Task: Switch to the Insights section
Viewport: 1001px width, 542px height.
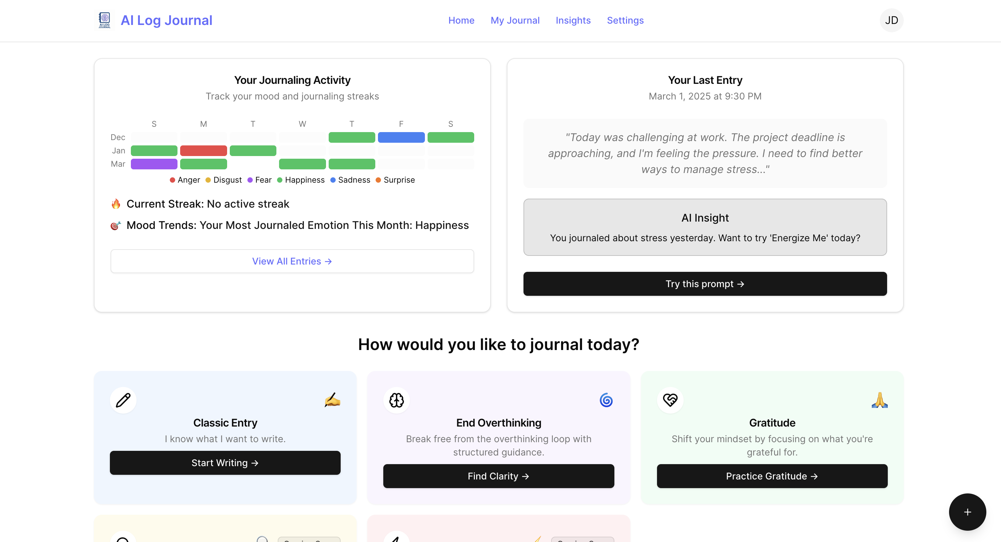Action: click(573, 20)
